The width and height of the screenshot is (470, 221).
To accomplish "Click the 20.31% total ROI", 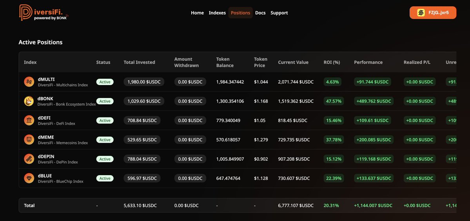I will tap(331, 205).
